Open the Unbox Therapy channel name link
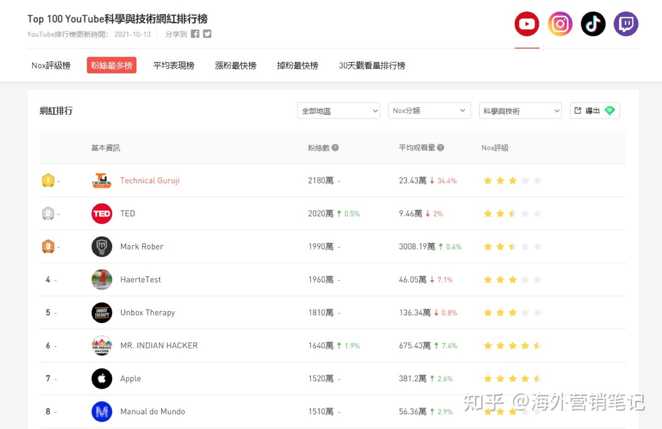The image size is (662, 429). coord(148,313)
